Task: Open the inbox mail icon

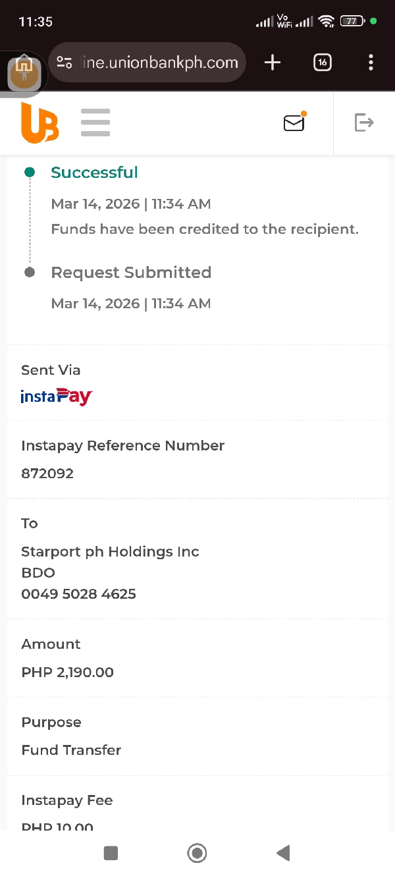Action: pyautogui.click(x=294, y=123)
